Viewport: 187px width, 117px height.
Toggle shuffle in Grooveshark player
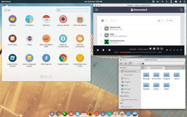coord(170,50)
